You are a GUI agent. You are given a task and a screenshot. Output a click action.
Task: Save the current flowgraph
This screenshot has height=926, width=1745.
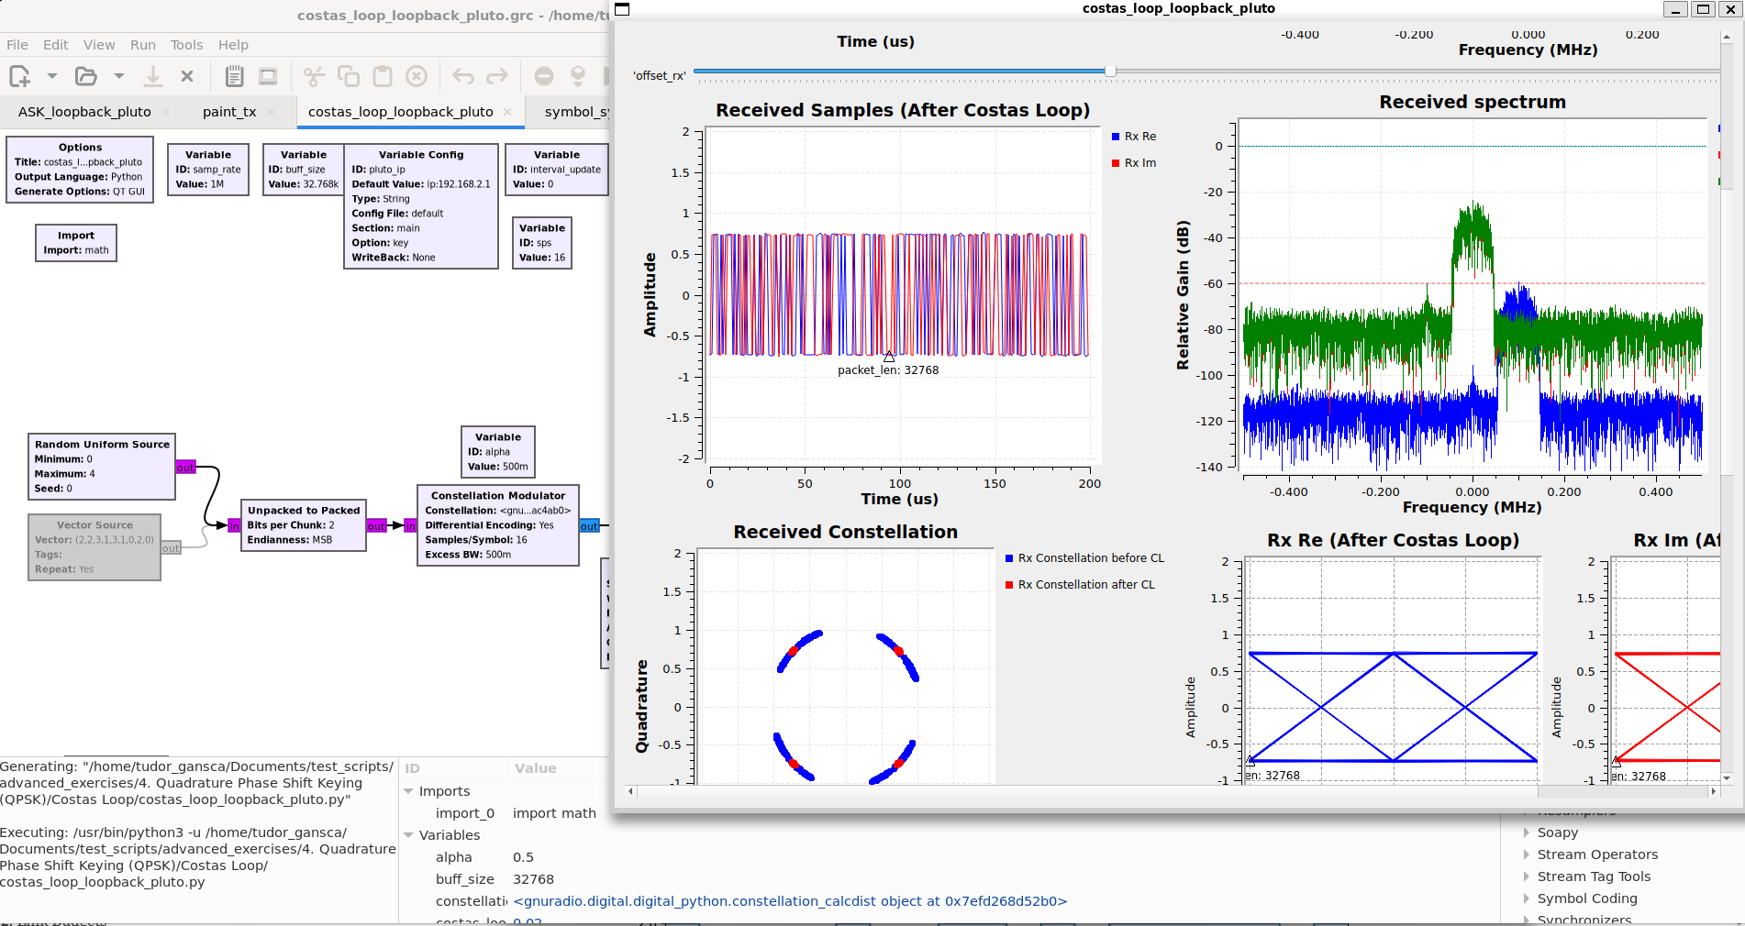point(153,76)
